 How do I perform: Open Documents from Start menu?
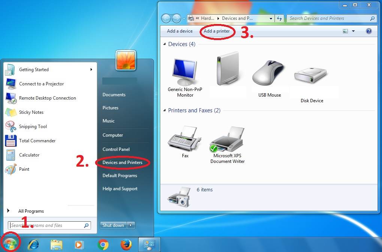coord(114,95)
